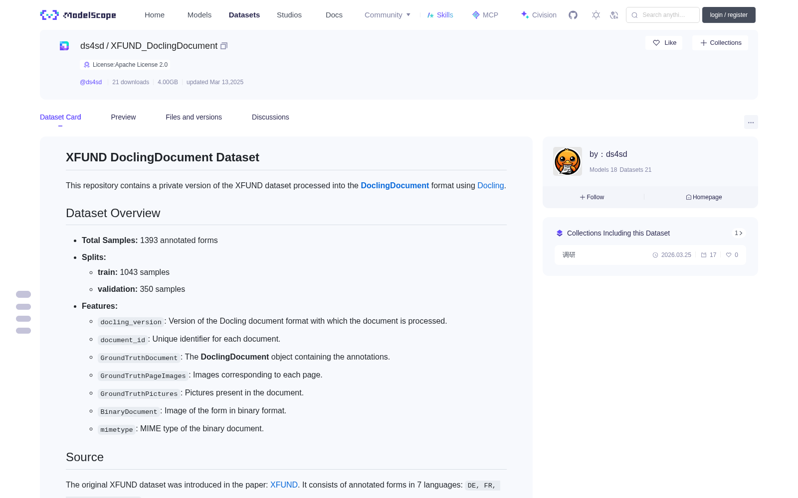Open the GitHub icon in header
This screenshot has width=798, height=498.
coord(573,15)
